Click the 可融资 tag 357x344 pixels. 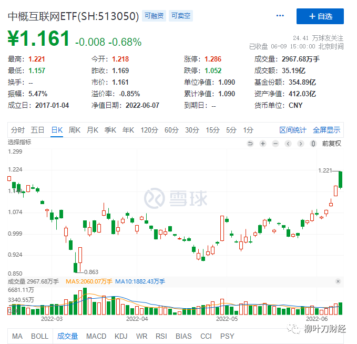point(154,16)
